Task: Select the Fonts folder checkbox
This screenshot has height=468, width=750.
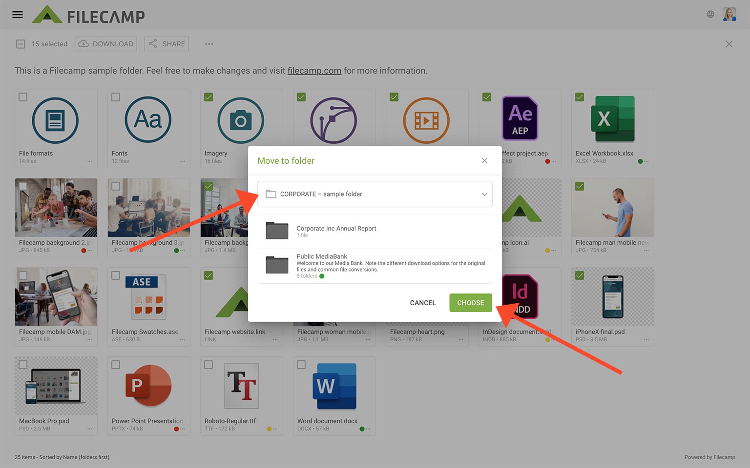Action: (116, 97)
